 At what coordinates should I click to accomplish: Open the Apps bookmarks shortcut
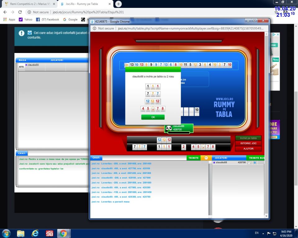9,19
